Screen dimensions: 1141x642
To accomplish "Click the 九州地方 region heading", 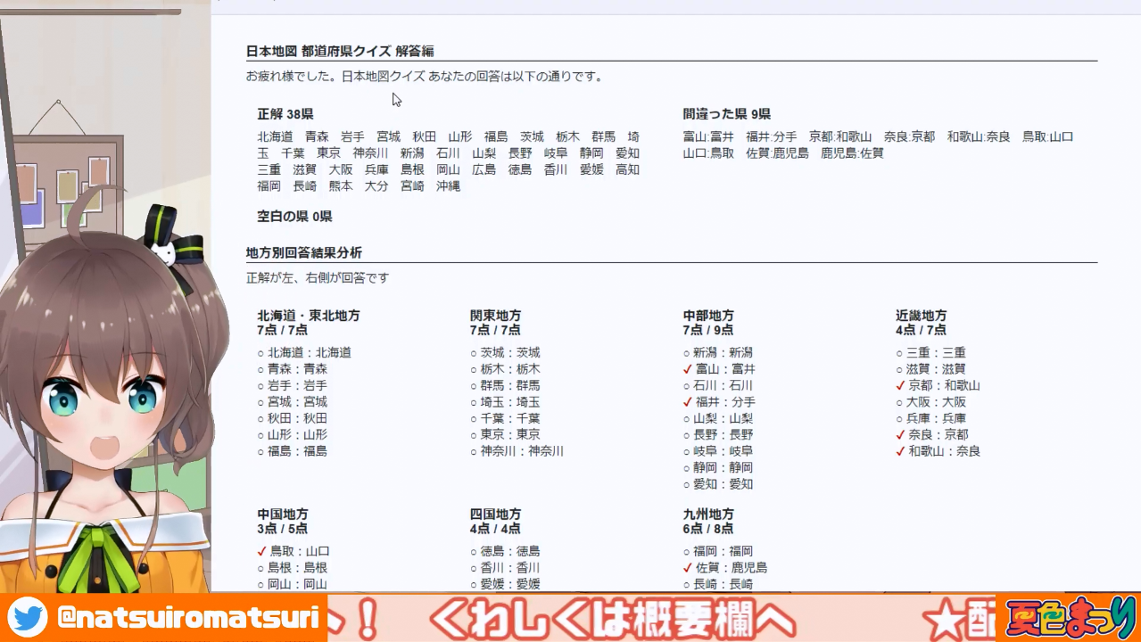I will click(708, 514).
